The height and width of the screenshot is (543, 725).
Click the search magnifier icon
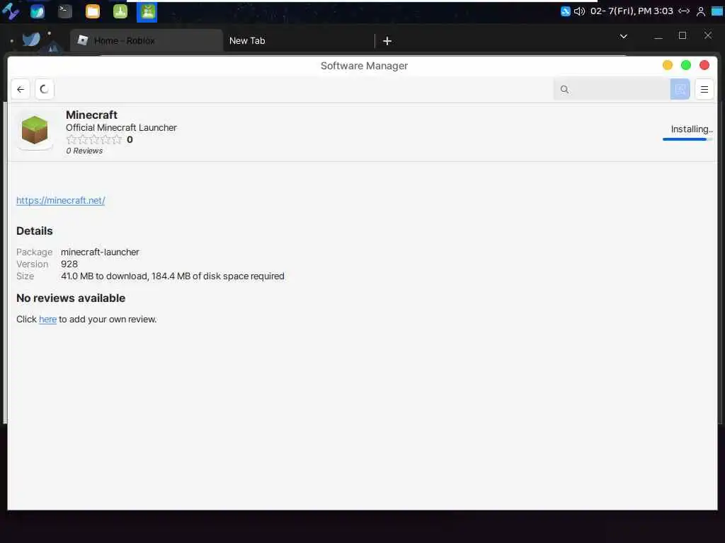tap(564, 89)
